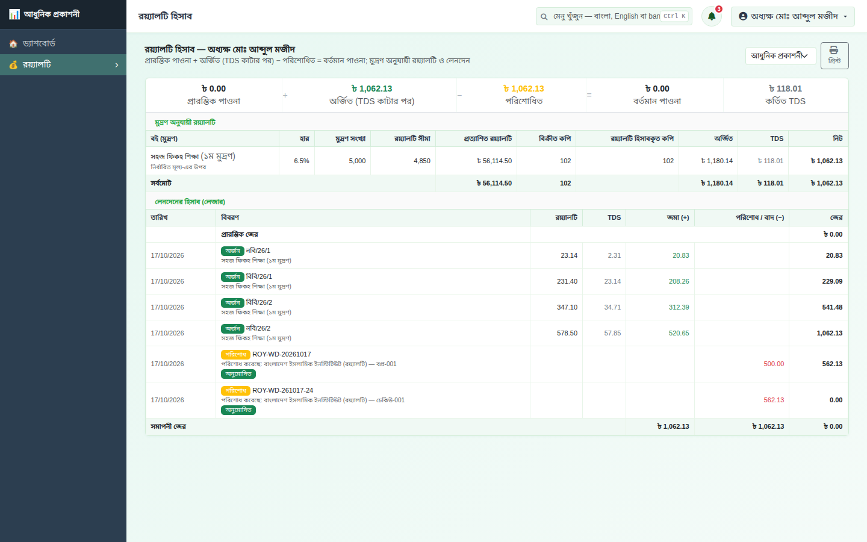Open the আধুনিক প্রকাশনী publisher dropdown
This screenshot has width=867, height=542.
(780, 55)
